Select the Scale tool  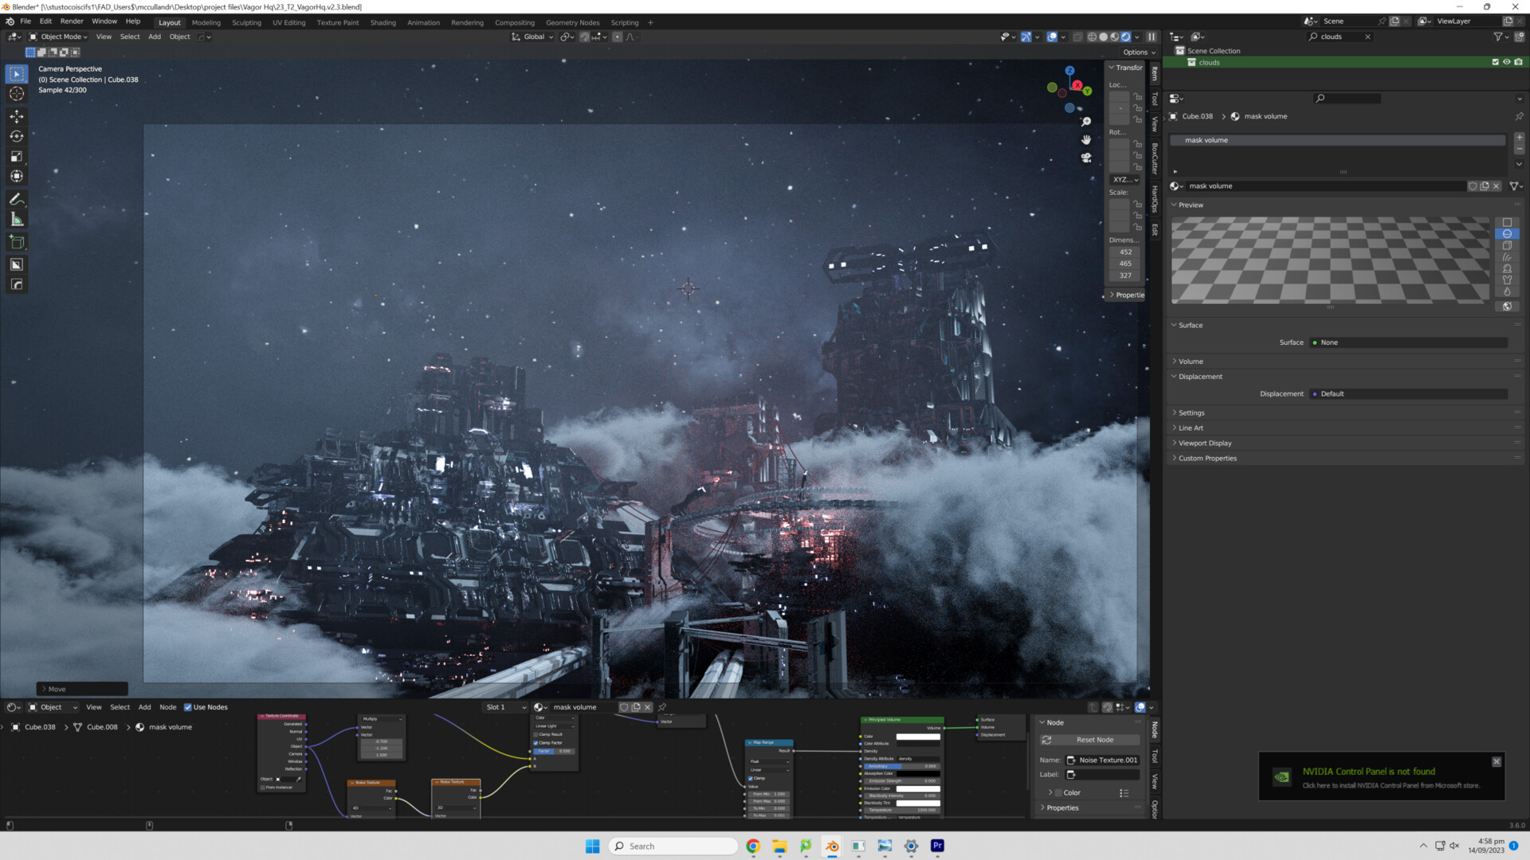click(x=16, y=156)
